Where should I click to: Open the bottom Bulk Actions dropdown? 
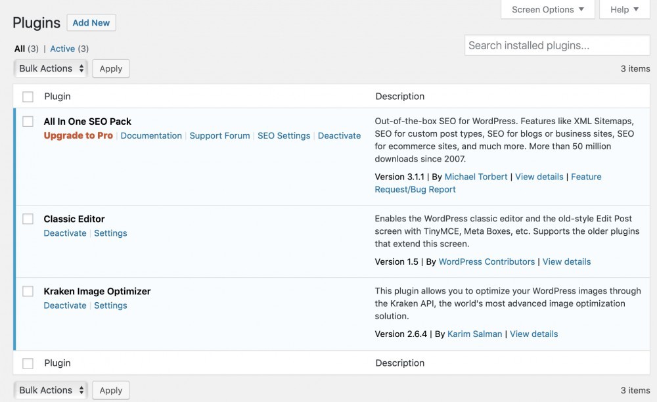[51, 390]
